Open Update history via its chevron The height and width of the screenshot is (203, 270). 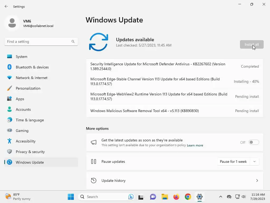[x=257, y=181]
